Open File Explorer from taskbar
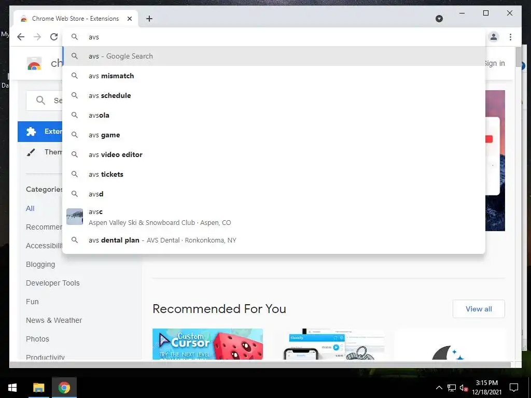Image resolution: width=531 pixels, height=398 pixels. 38,388
